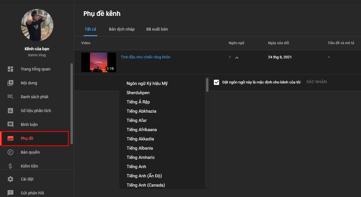
Task: Open video Tình đầu như chiếc răng khôn
Action: click(x=145, y=57)
